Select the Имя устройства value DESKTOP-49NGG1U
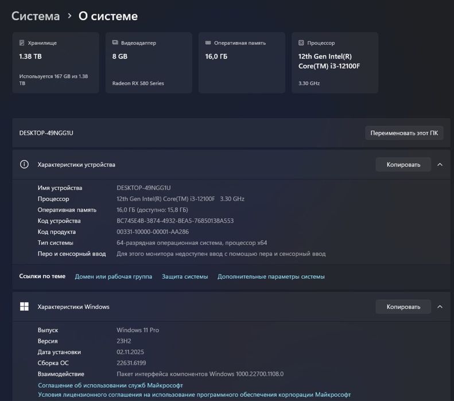 [x=143, y=188]
